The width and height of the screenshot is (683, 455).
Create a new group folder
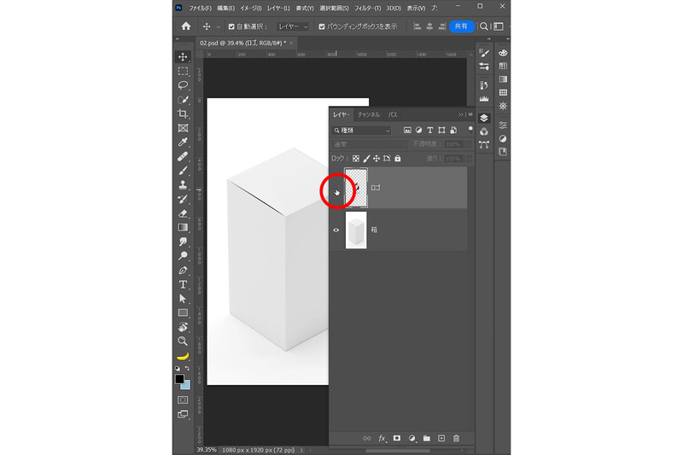427,439
